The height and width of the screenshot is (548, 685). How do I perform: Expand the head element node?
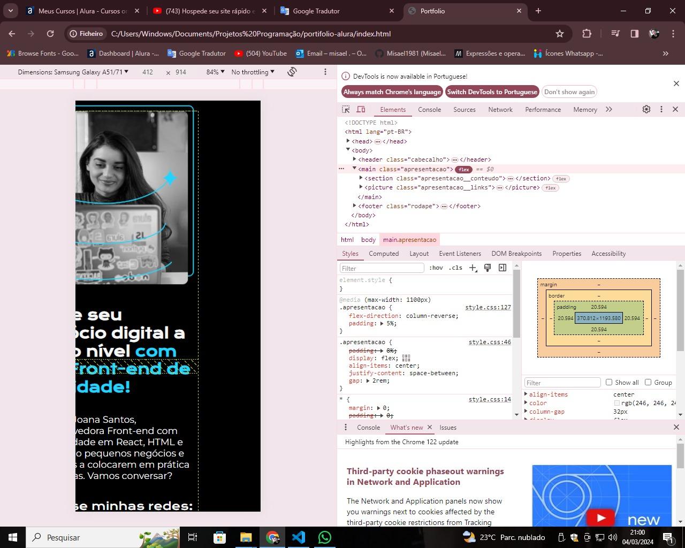pos(348,141)
